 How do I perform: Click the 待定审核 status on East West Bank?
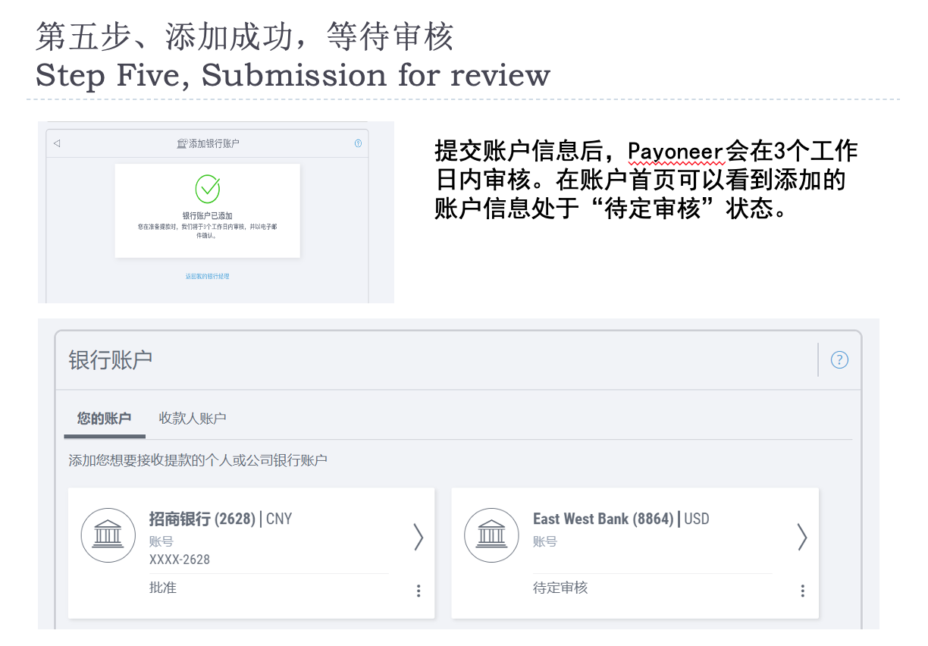pyautogui.click(x=560, y=588)
